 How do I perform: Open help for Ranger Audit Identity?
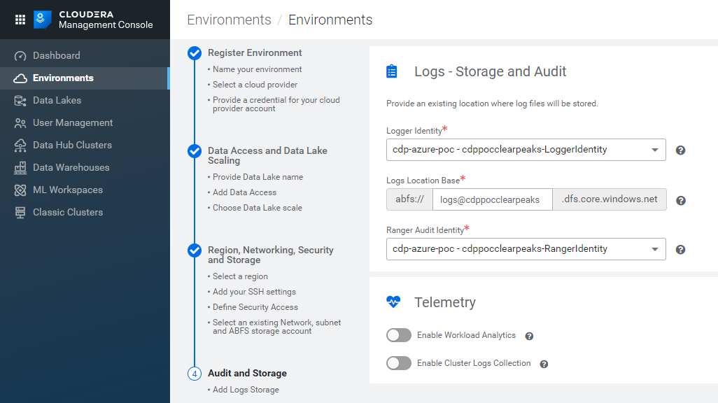680,250
